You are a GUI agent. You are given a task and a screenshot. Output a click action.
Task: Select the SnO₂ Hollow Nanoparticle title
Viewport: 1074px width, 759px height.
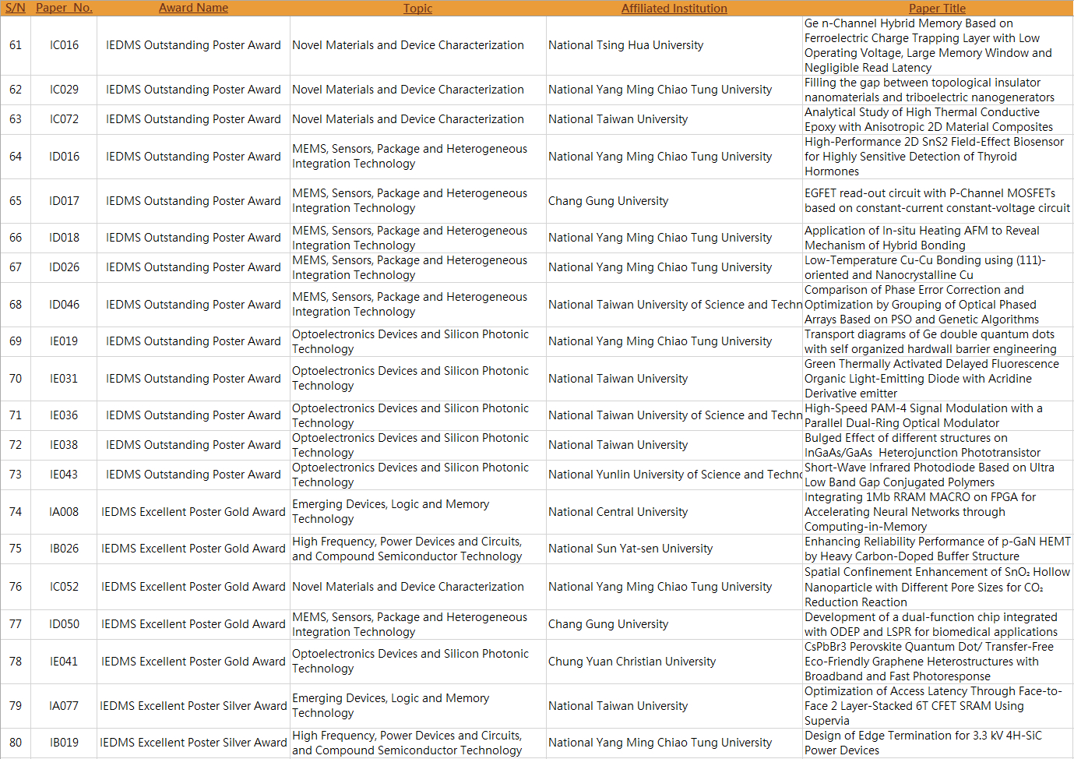point(938,587)
